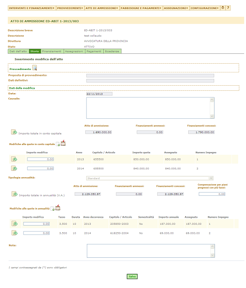
Task: Click the Compensazione per piani pregressi field
Action: point(212,194)
